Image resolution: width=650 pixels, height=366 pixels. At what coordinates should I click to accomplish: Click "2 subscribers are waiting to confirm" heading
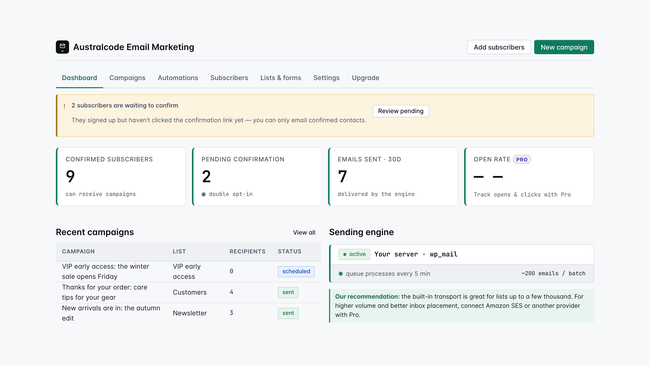tap(125, 105)
